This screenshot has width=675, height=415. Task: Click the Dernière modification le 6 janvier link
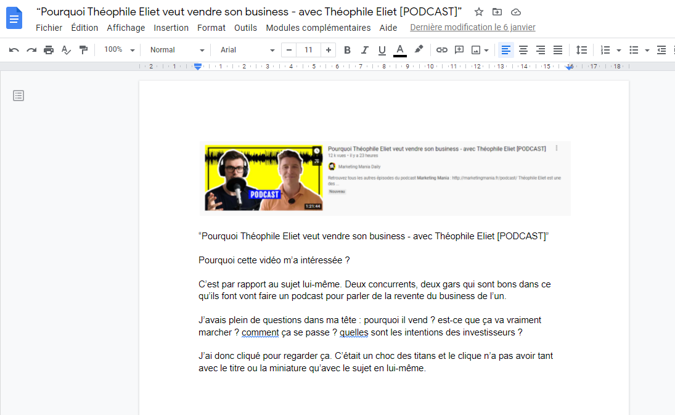point(472,28)
